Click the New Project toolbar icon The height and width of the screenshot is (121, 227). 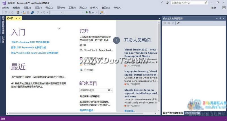click(x=18, y=12)
